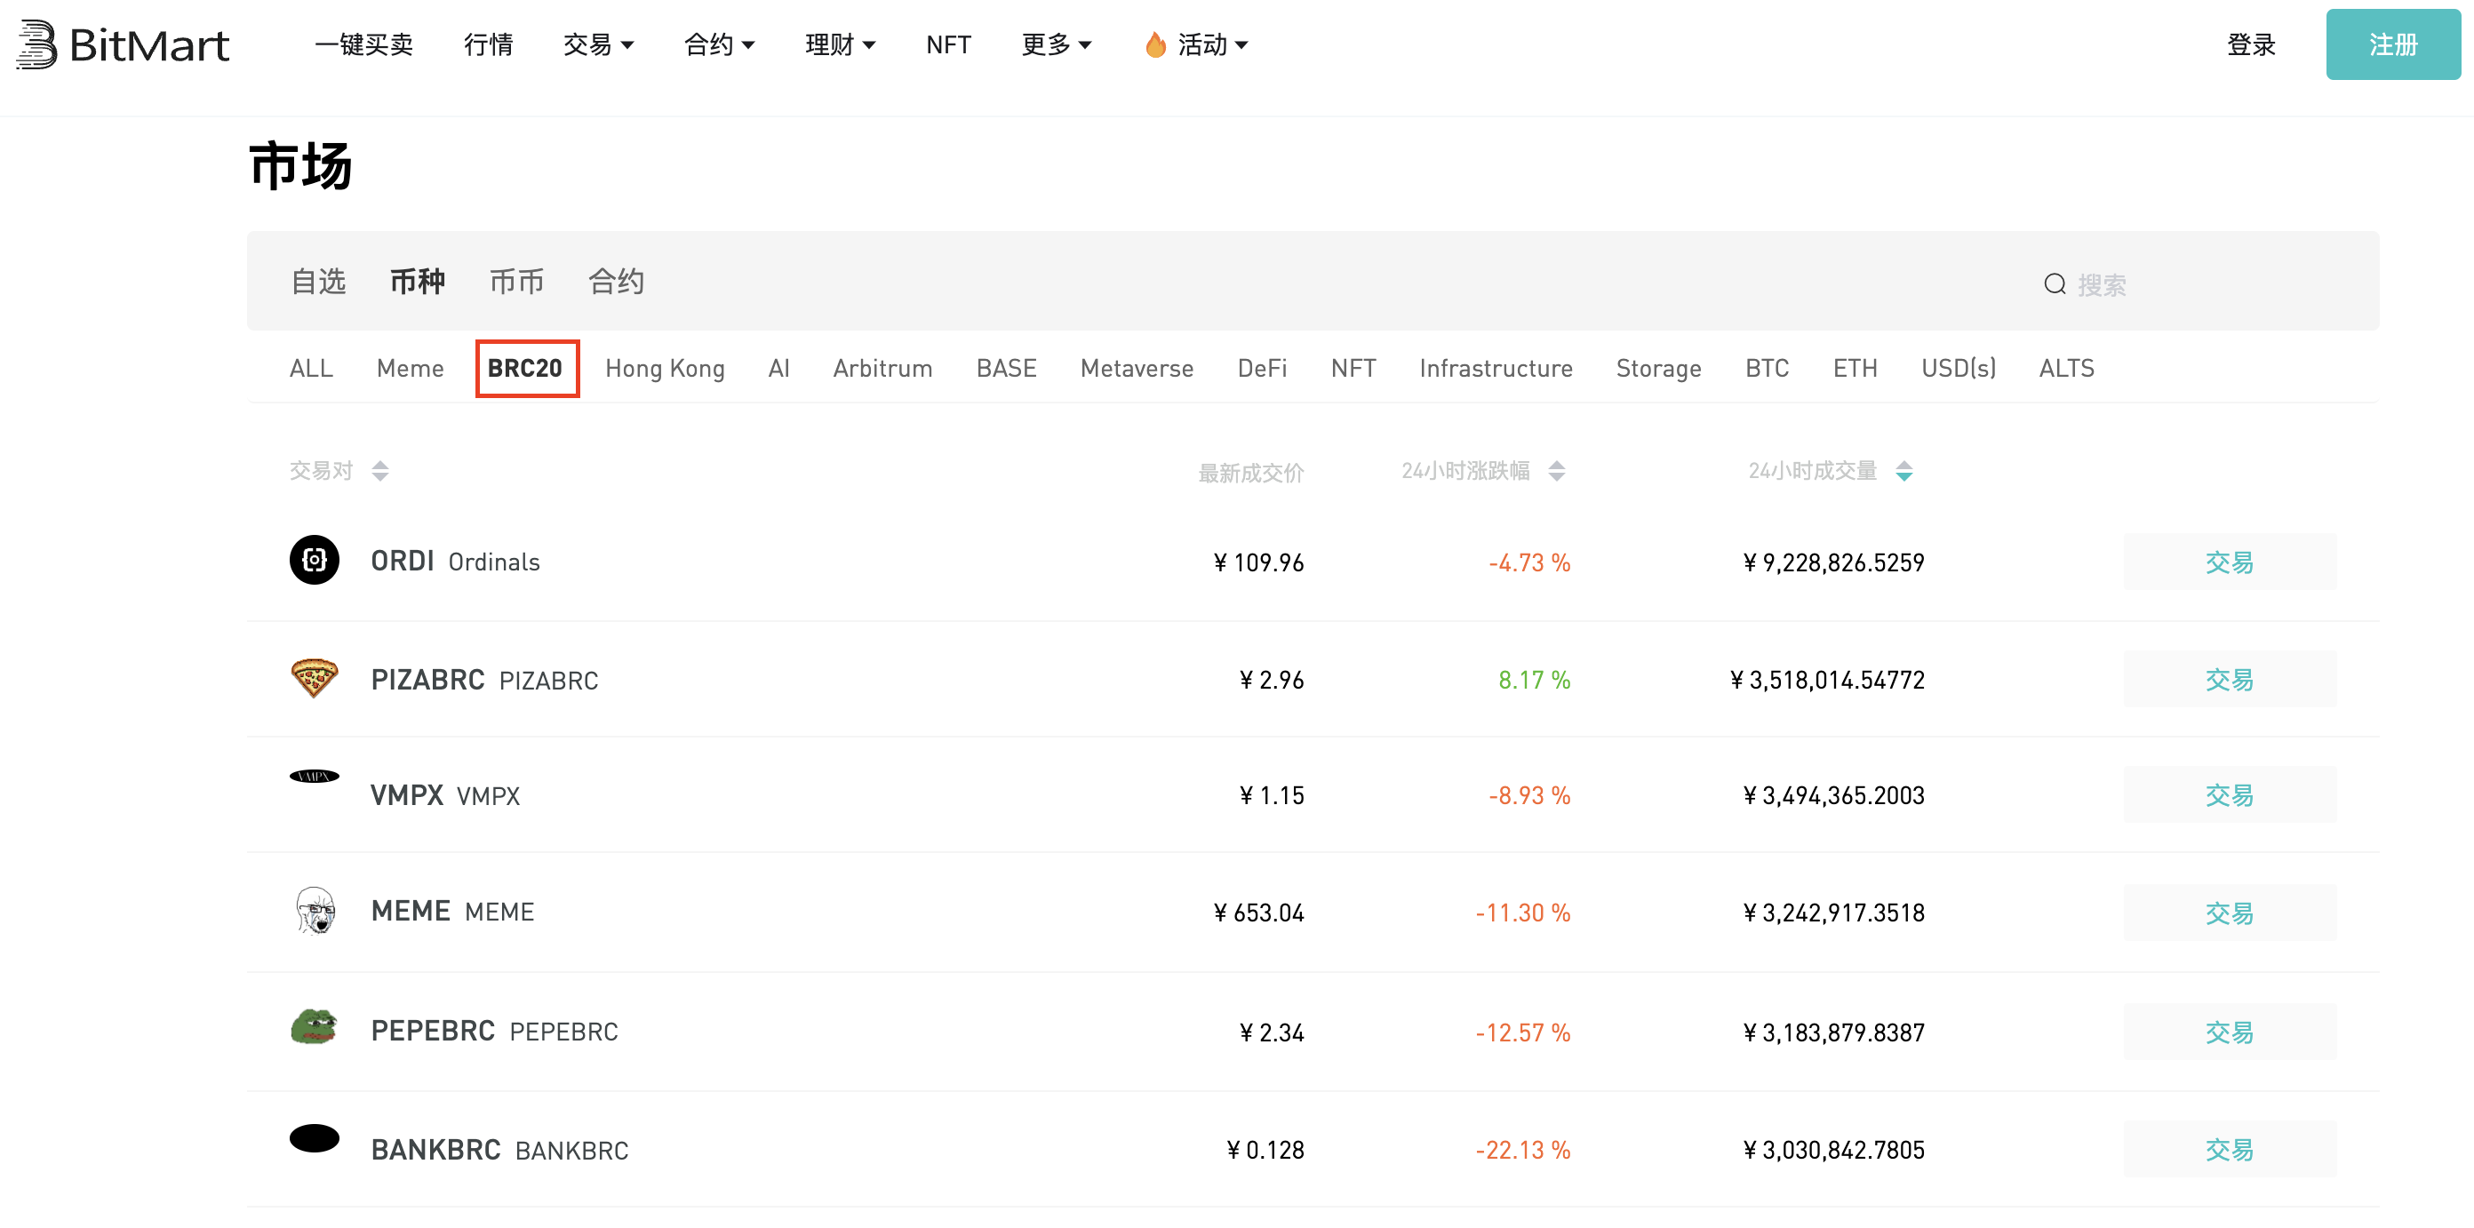Click the 注册 register button
2474x1228 pixels.
click(x=2393, y=45)
